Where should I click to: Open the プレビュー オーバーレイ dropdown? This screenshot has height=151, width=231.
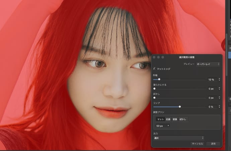pyautogui.click(x=208, y=64)
